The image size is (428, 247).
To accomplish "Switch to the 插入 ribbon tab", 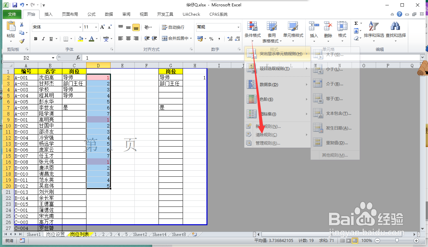I will coord(49,14).
